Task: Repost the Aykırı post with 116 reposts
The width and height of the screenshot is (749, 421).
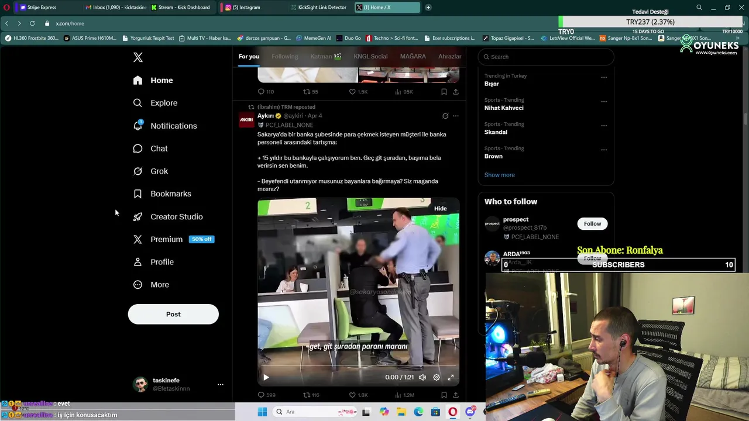Action: tap(311, 395)
